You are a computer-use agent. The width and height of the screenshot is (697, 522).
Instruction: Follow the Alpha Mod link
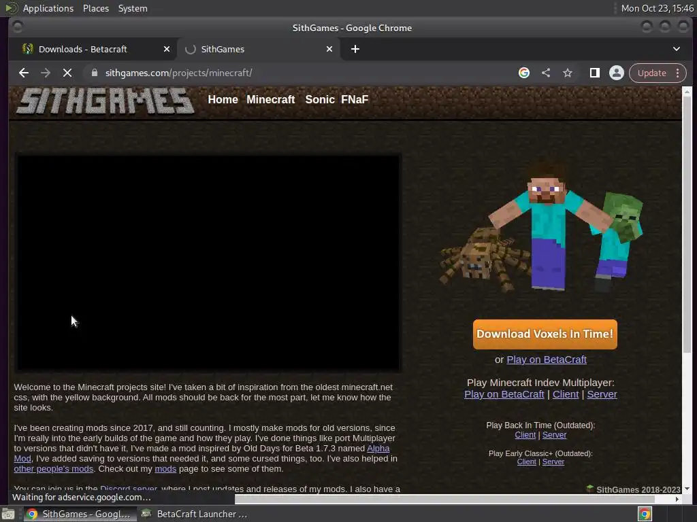pyautogui.click(x=378, y=449)
